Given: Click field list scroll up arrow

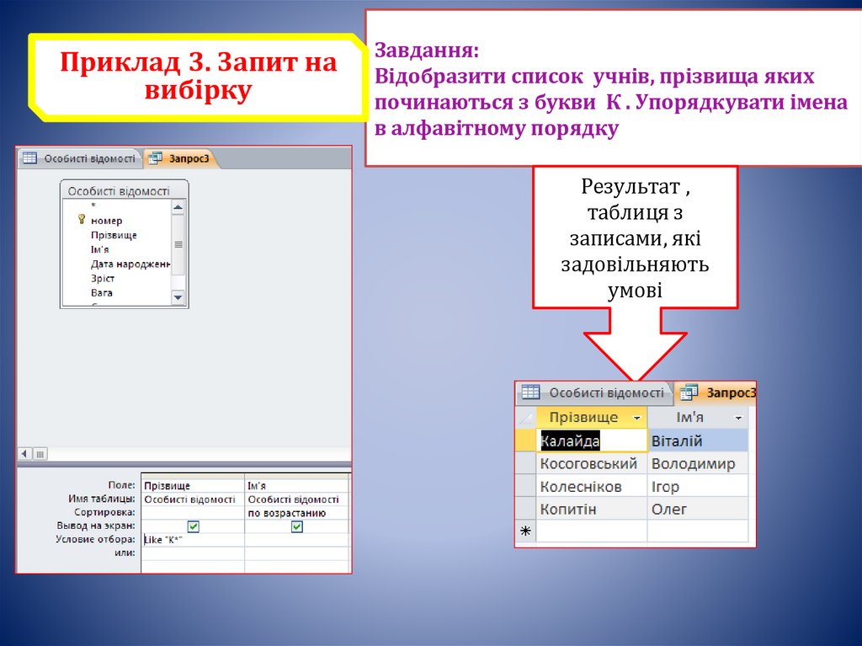Looking at the screenshot, I should point(178,207).
